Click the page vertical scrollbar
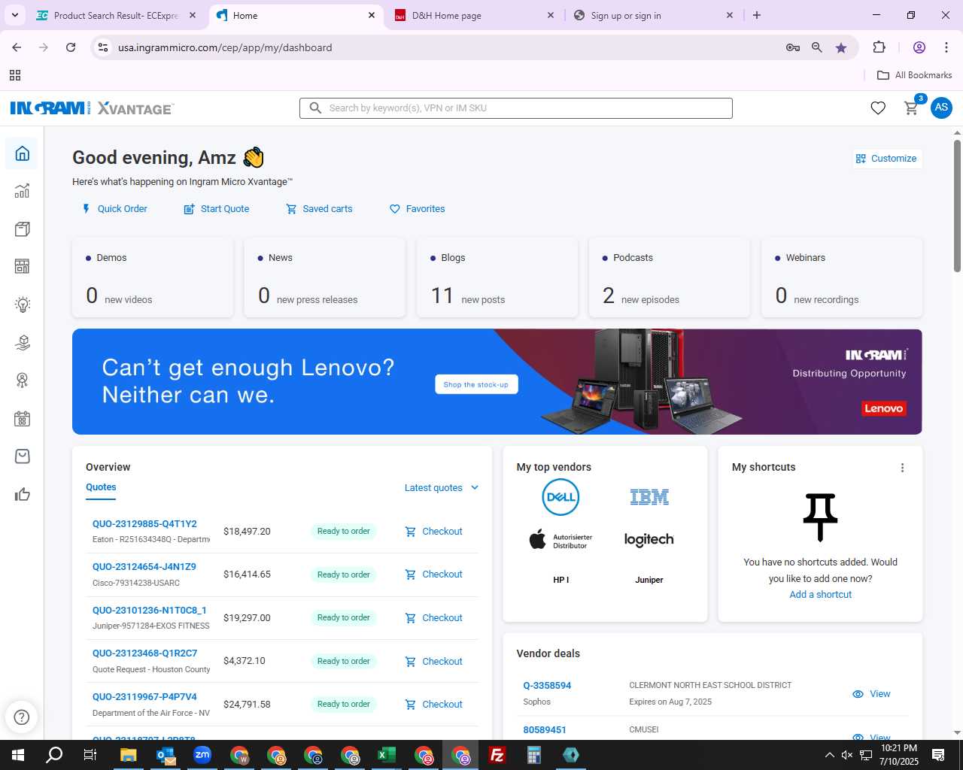Image resolution: width=963 pixels, height=770 pixels. tap(957, 205)
